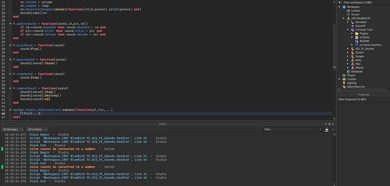Expand the AC6_FE_Sounds node

click(x=348, y=48)
